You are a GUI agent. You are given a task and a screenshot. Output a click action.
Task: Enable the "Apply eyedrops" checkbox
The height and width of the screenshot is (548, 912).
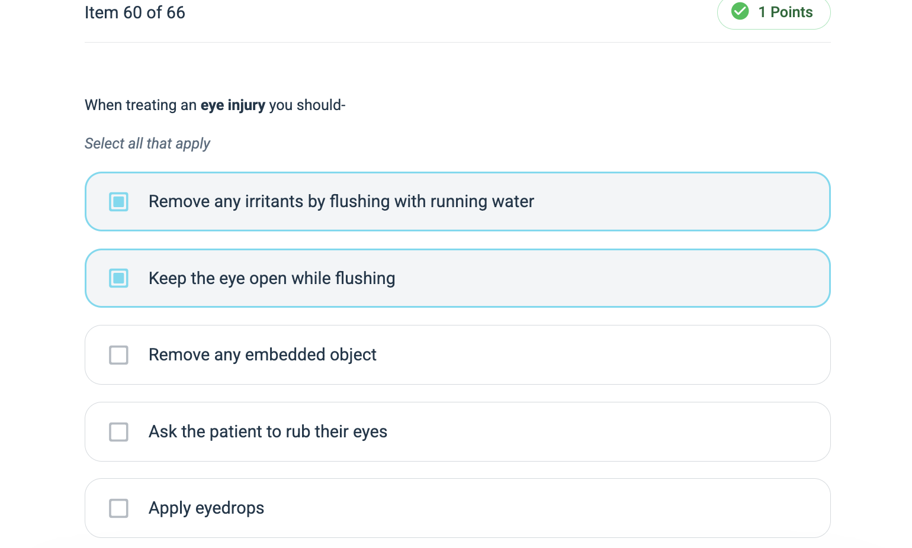point(118,508)
